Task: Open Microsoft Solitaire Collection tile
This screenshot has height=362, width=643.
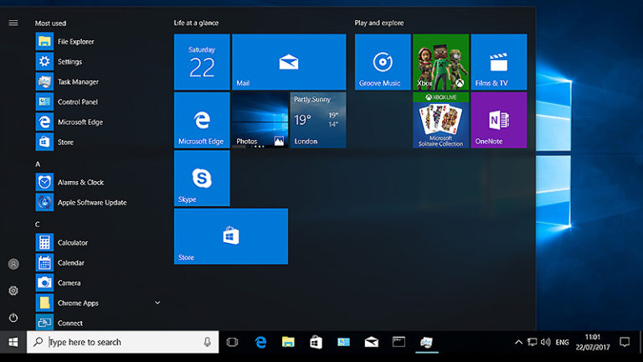Action: (x=440, y=120)
